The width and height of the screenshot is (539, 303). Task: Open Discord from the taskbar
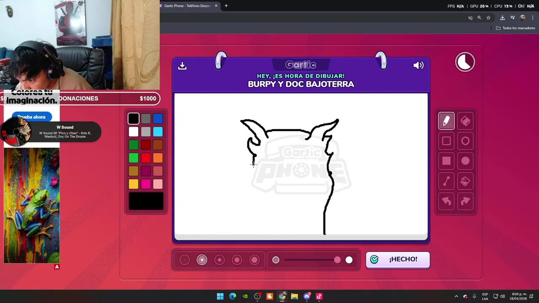pos(307,296)
